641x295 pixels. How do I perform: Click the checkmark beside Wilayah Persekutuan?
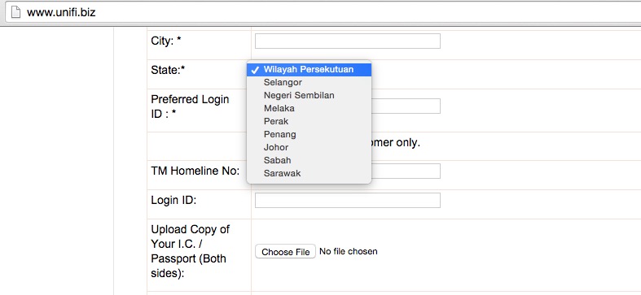pos(255,70)
